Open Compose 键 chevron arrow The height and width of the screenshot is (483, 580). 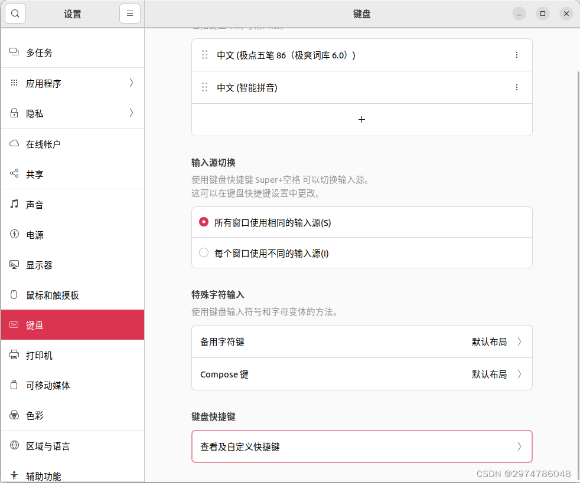point(519,374)
